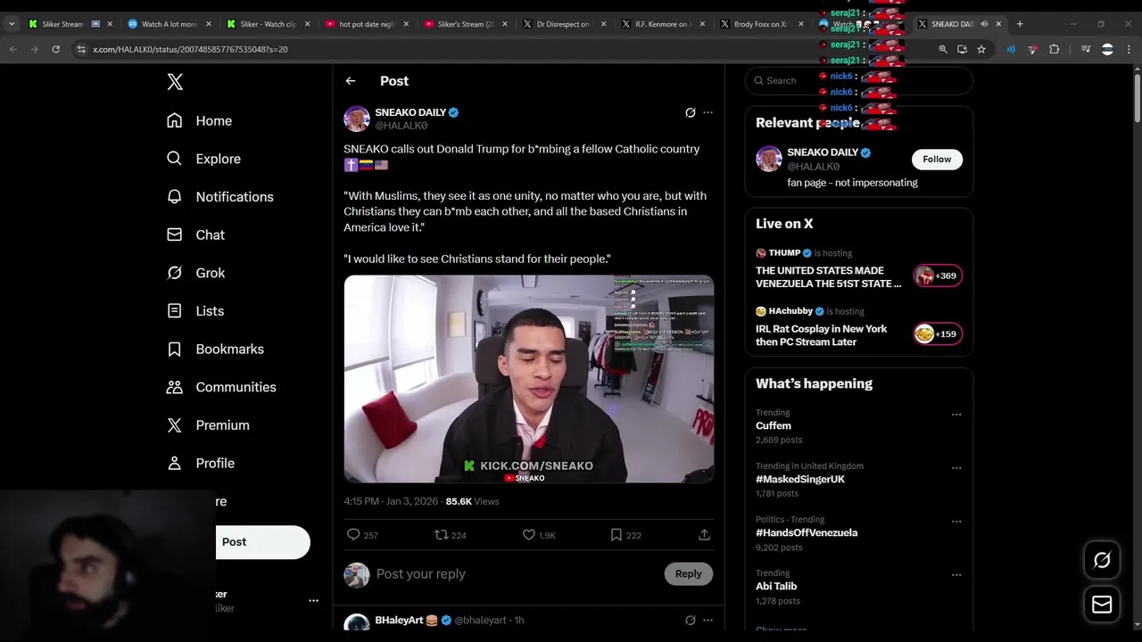Viewport: 1142px width, 642px height.
Task: Click the address bar URL
Action: click(x=190, y=50)
